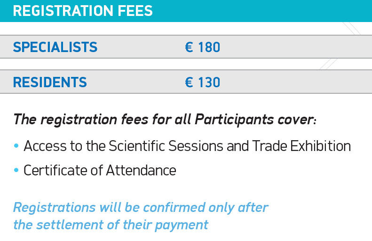Click the 'Certificate of Attendance' line
372x241 pixels.
[100, 170]
